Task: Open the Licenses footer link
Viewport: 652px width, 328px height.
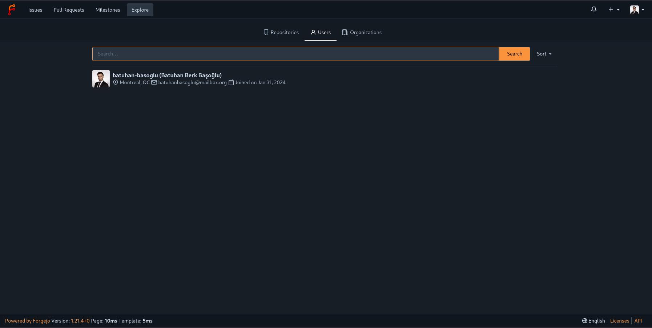Action: coord(619,321)
